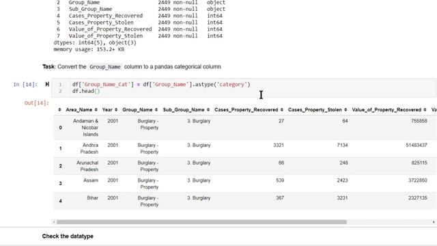Select the value 2327135
Screen dimensions: 437x246
(418, 198)
